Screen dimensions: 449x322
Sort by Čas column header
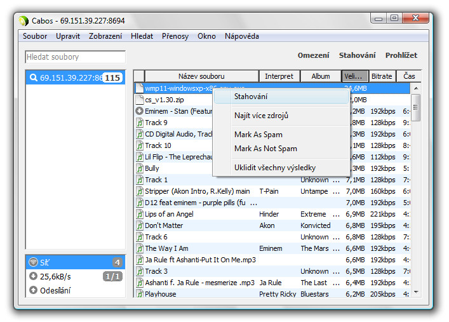[x=409, y=76]
